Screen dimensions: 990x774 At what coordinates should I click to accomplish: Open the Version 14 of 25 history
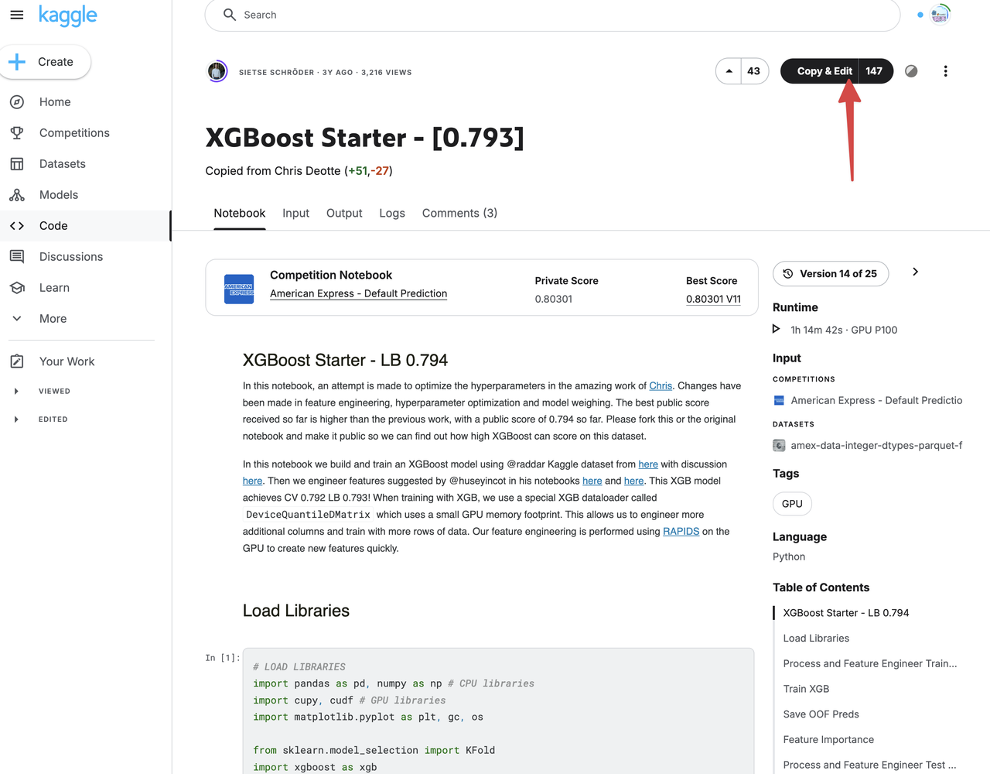pos(831,274)
